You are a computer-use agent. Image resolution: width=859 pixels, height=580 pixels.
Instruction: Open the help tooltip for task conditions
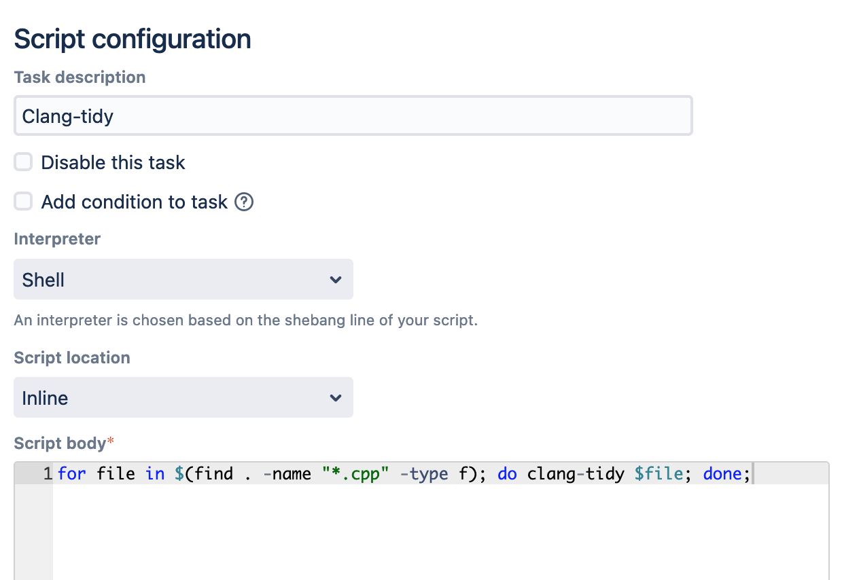[243, 201]
